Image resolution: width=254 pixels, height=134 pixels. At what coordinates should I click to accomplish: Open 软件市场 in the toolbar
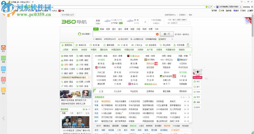coord(246,7)
